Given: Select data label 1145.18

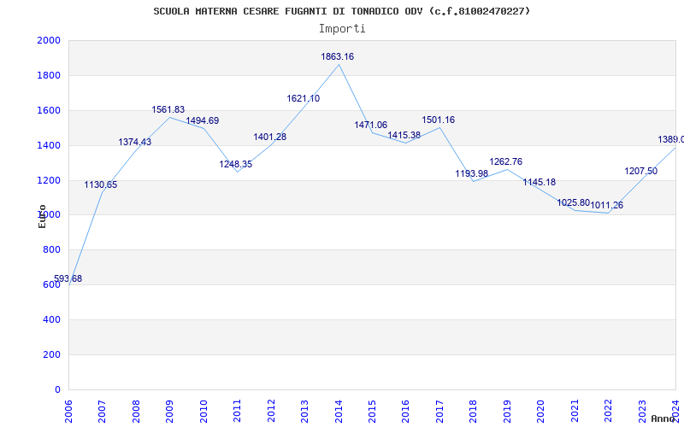Looking at the screenshot, I should pyautogui.click(x=540, y=182).
